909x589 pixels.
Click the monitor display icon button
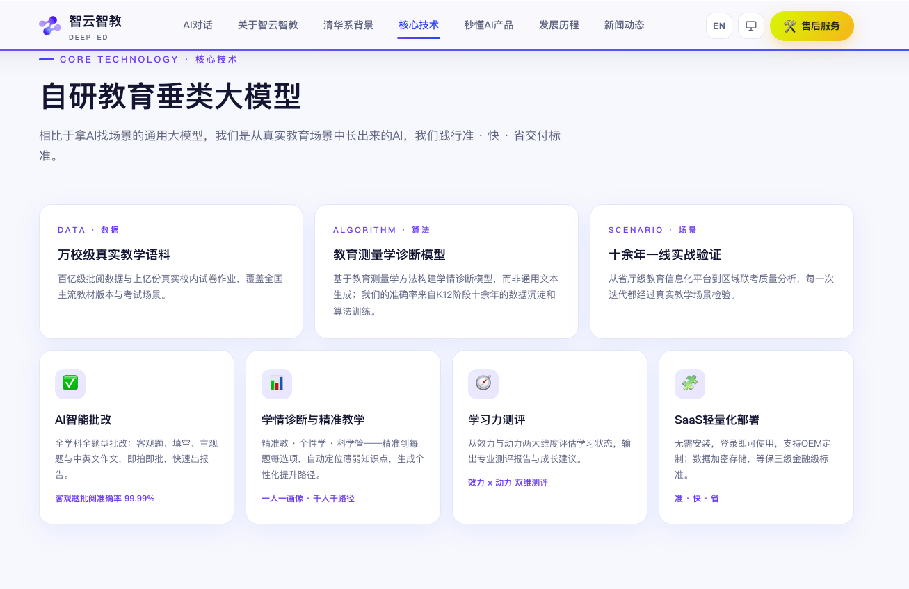[751, 26]
